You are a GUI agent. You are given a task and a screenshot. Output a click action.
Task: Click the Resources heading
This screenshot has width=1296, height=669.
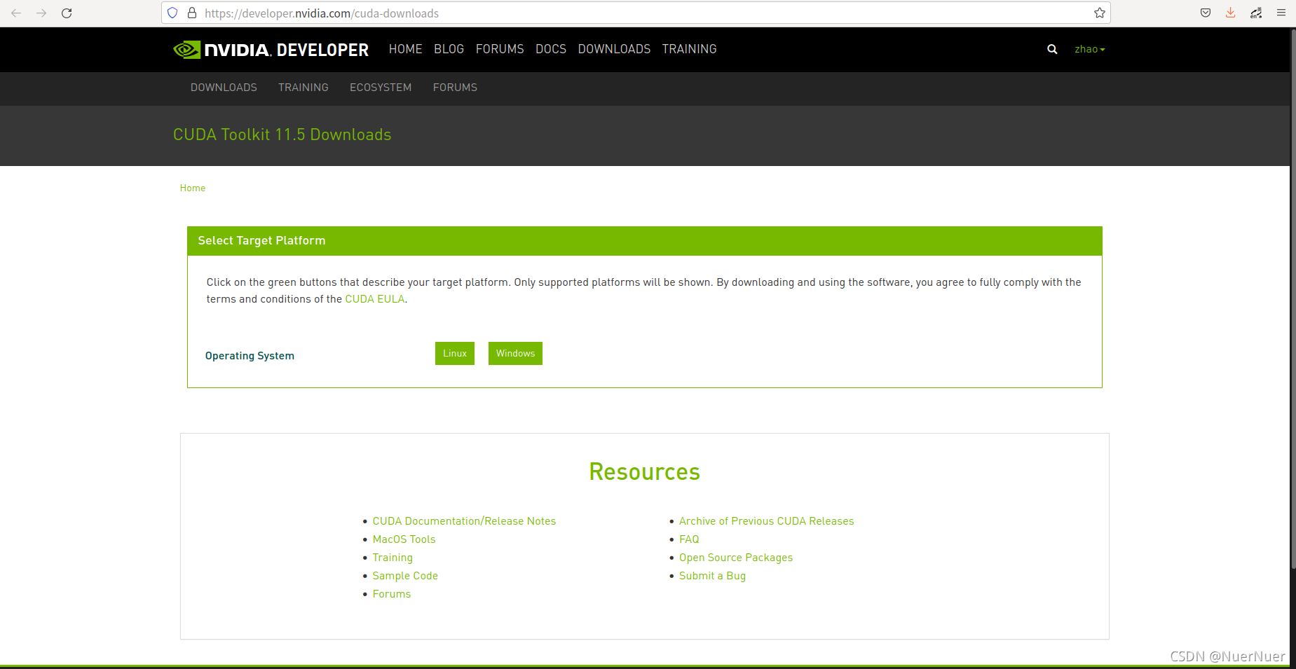[645, 472]
